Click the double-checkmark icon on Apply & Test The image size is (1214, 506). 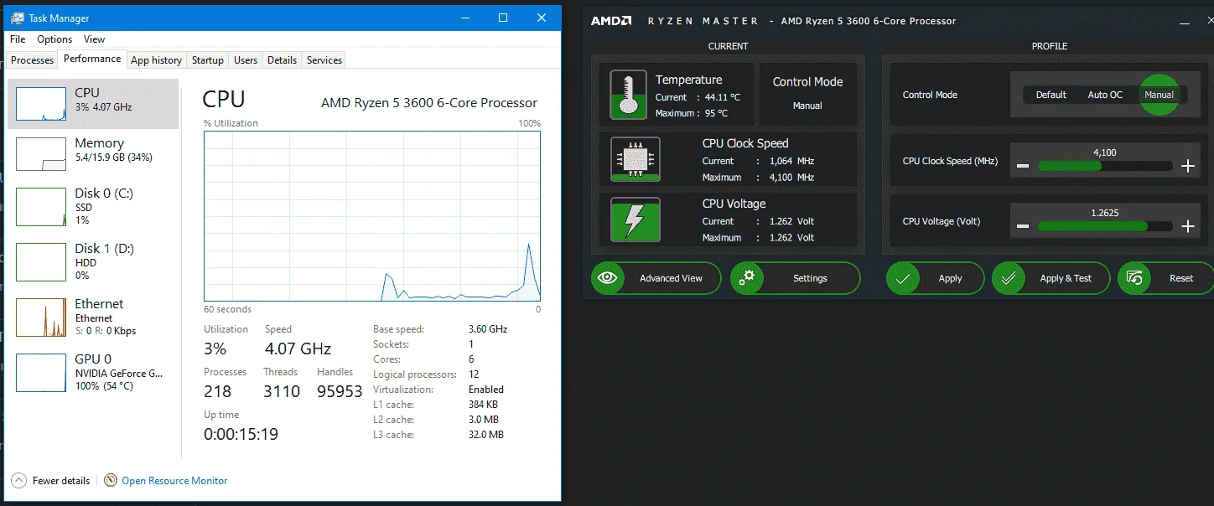(x=1009, y=278)
